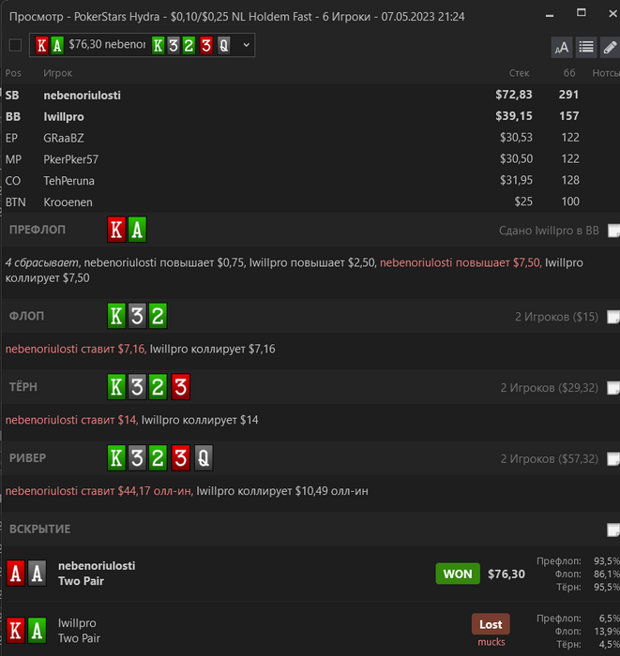
Task: Tick the checkbox beside the hand selector
Action: 15,45
